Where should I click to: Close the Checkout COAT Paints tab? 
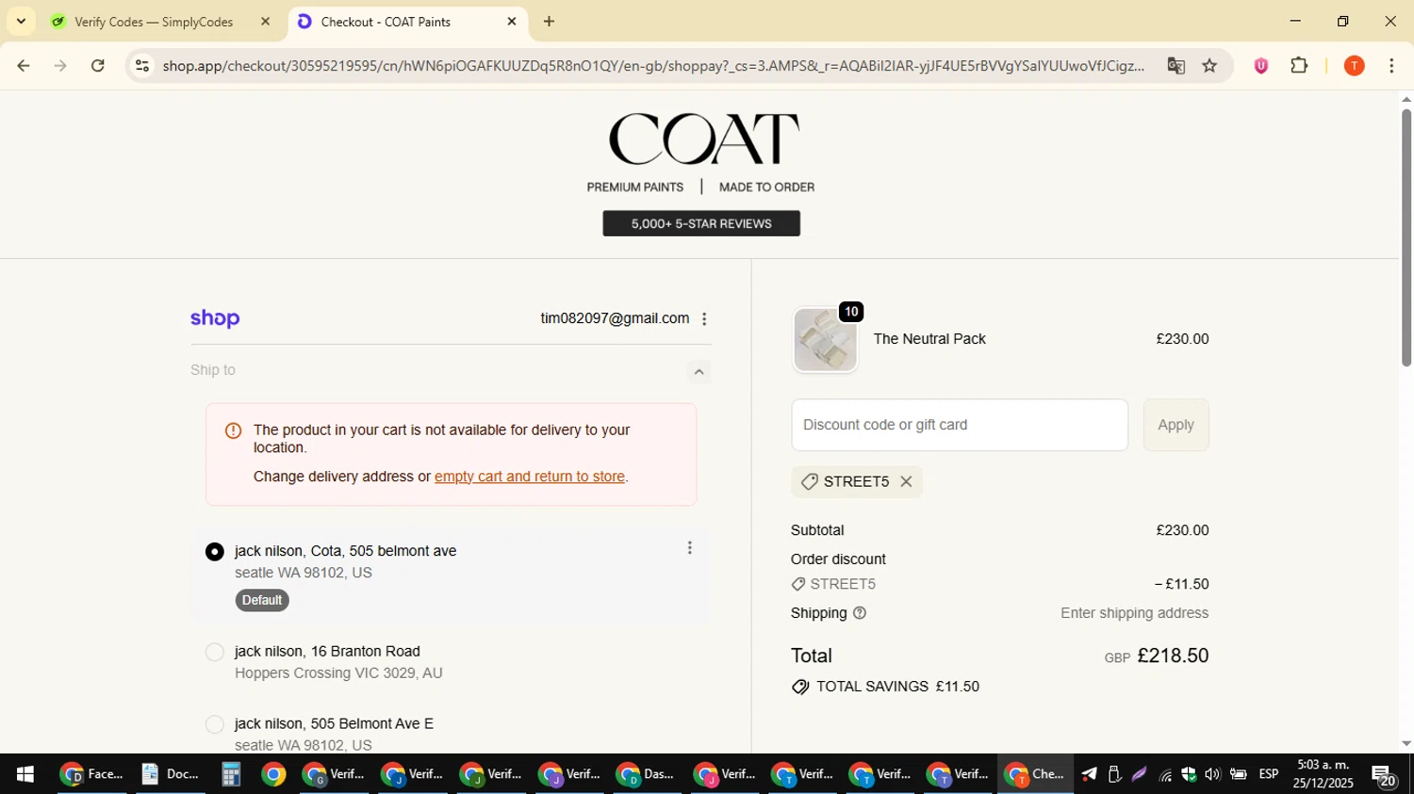[x=512, y=22]
